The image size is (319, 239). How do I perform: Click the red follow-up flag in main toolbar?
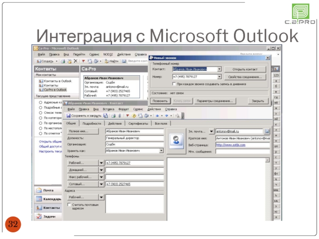pyautogui.click(x=83, y=61)
